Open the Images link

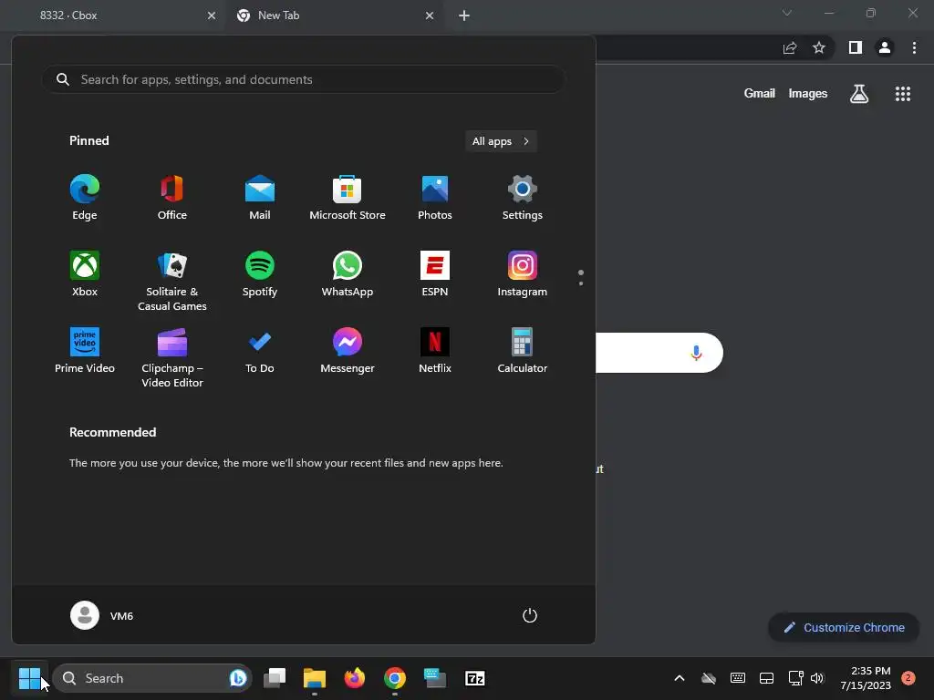(808, 94)
